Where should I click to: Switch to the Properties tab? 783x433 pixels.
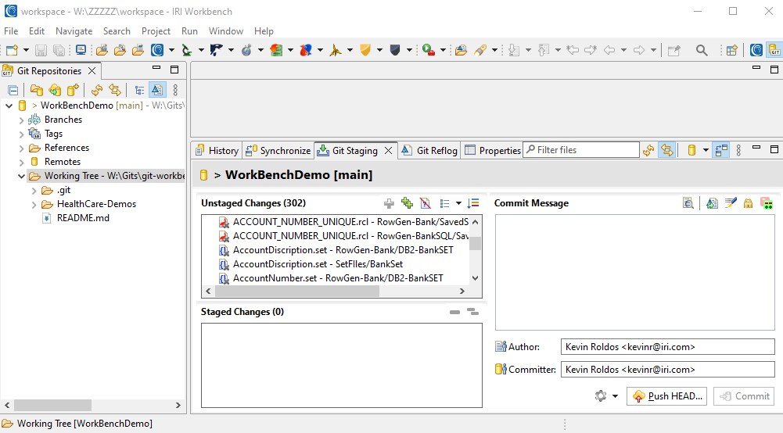(493, 151)
